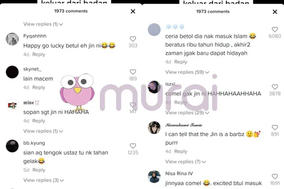Show View replies (3) under bb.kyung
The image size is (284, 189).
tap(44, 180)
